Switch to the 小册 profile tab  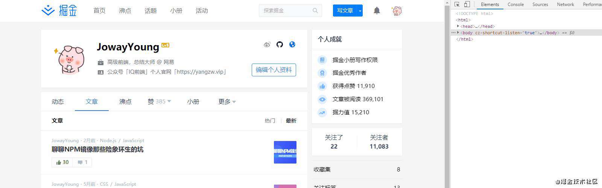(x=193, y=102)
